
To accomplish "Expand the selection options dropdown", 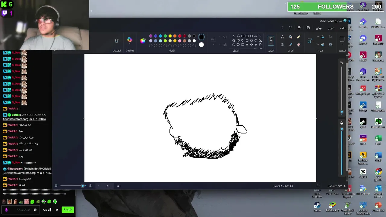I will pyautogui.click(x=342, y=44).
